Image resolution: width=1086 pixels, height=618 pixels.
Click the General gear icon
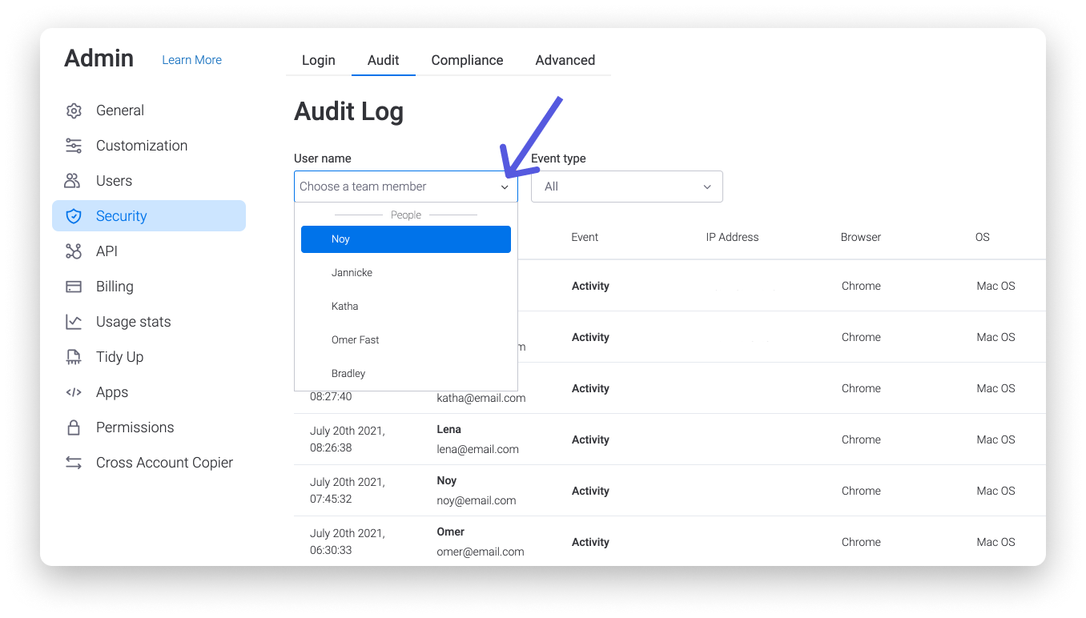click(74, 110)
